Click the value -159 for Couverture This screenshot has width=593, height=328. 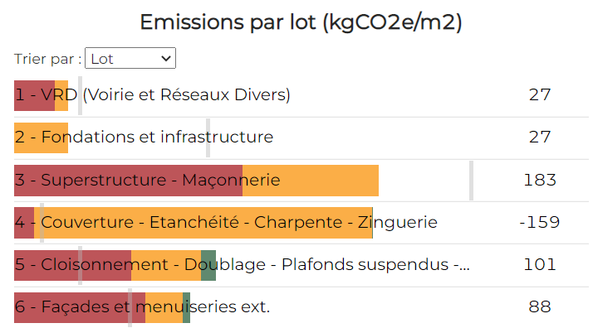(540, 223)
